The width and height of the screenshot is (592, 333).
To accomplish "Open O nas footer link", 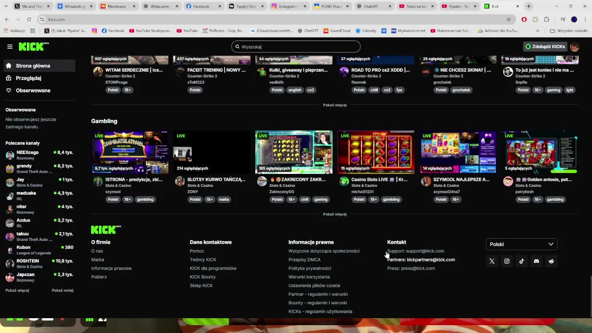I will click(x=97, y=251).
